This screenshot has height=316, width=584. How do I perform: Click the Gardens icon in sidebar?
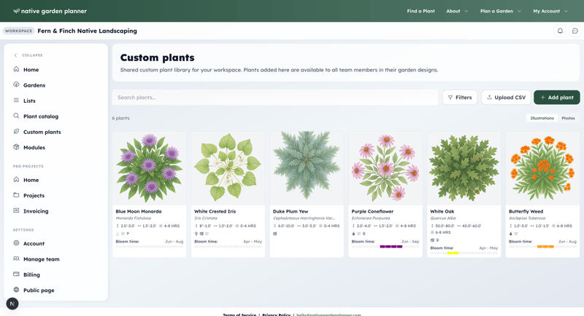click(16, 85)
